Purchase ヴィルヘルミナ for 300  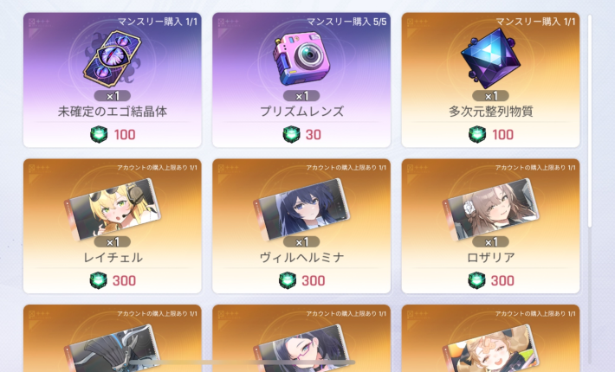(301, 281)
